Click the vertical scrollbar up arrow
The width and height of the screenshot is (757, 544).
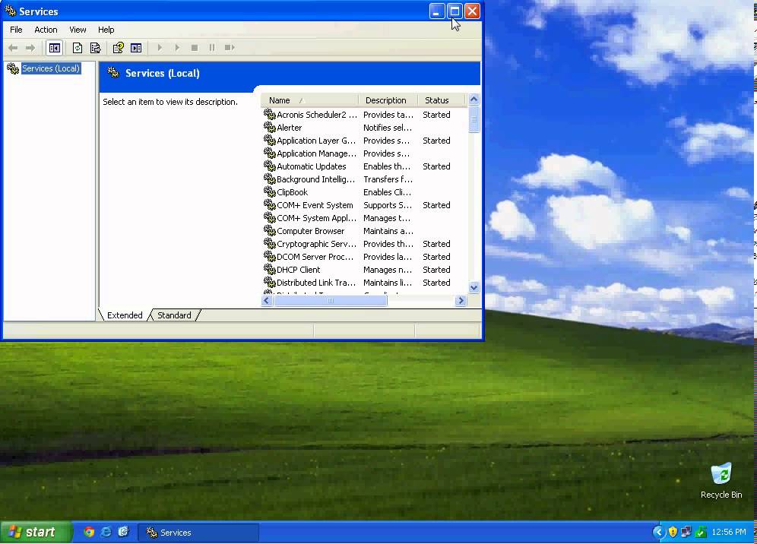click(x=474, y=100)
